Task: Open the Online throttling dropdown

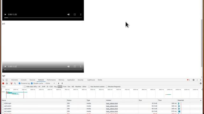Action: [50, 83]
